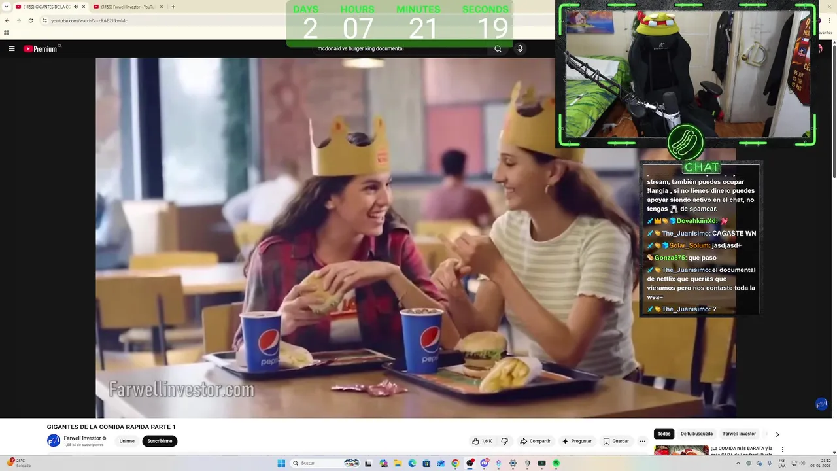Open Chrome apps grid on bookmarks bar
The width and height of the screenshot is (837, 471).
[x=7, y=33]
